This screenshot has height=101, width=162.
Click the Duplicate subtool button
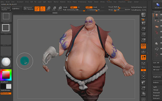tap(157, 77)
